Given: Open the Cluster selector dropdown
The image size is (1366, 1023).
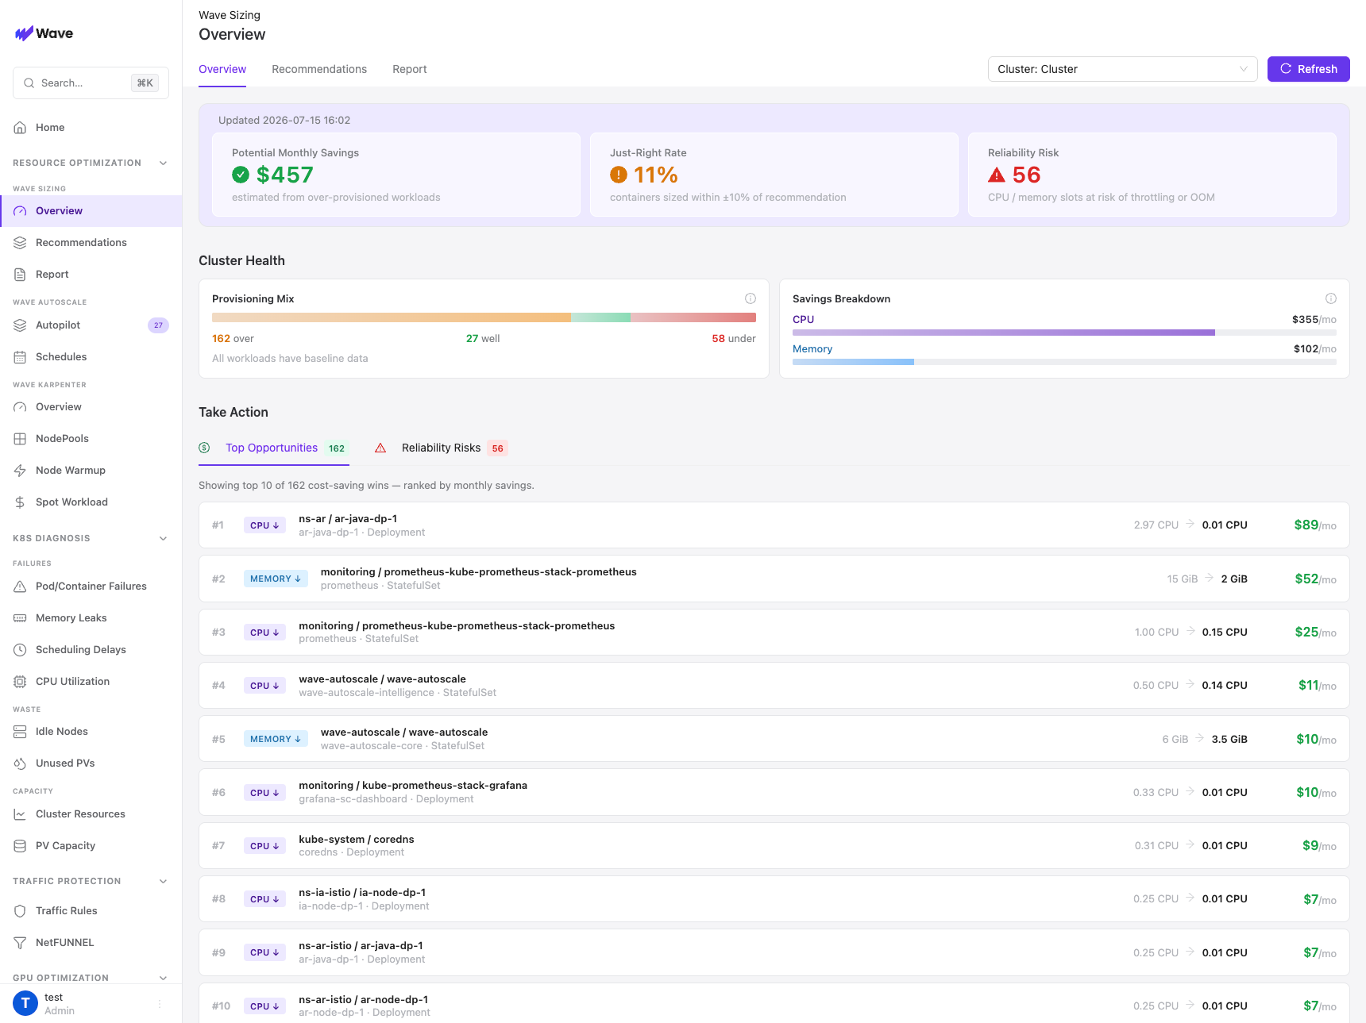Looking at the screenshot, I should pyautogui.click(x=1122, y=69).
